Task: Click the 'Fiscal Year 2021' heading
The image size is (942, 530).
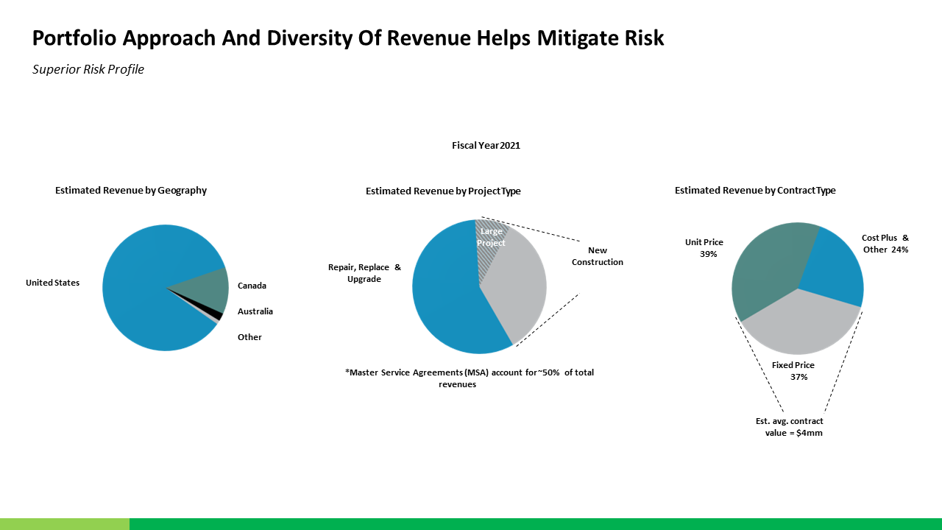Action: pos(486,146)
